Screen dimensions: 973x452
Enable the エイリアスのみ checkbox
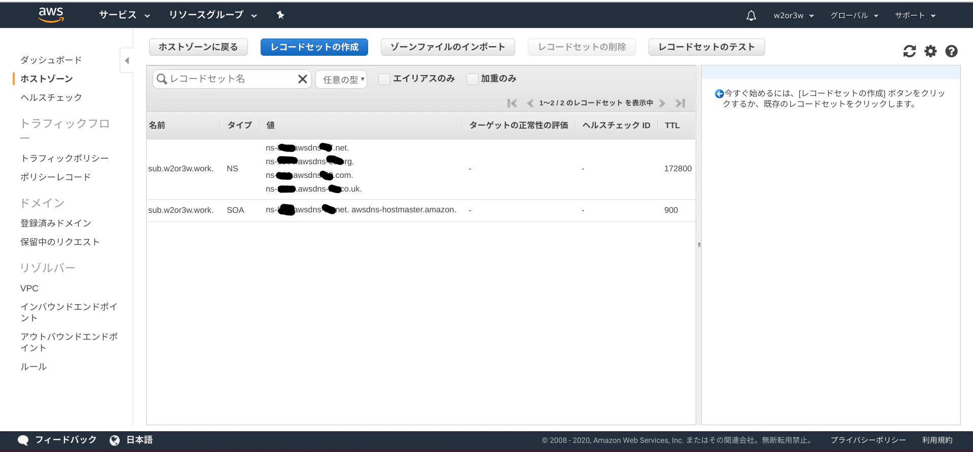pyautogui.click(x=384, y=79)
